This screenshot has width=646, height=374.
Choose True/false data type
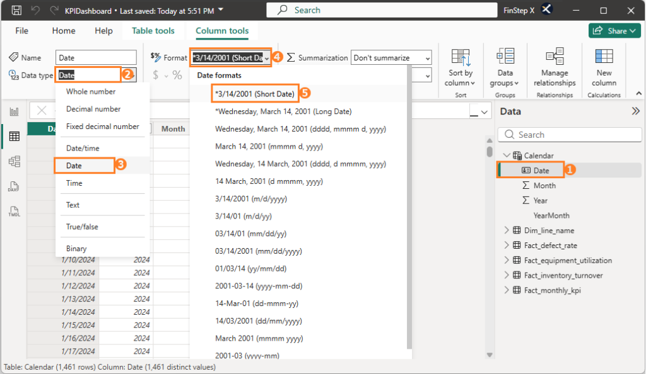point(82,227)
